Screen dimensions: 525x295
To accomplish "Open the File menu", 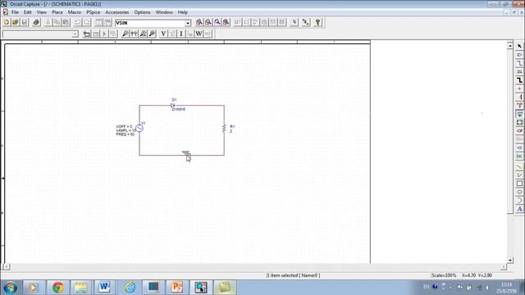I will (x=15, y=12).
